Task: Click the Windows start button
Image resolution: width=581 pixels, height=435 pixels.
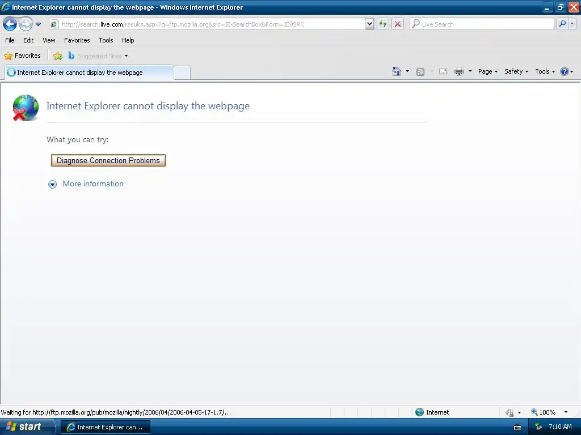Action: (27, 427)
